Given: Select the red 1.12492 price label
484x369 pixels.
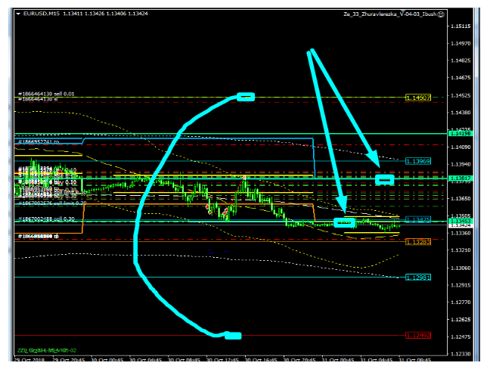Looking at the screenshot, I should (417, 335).
